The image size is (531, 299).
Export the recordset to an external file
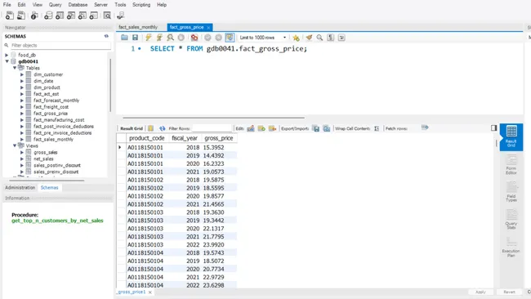click(x=316, y=128)
